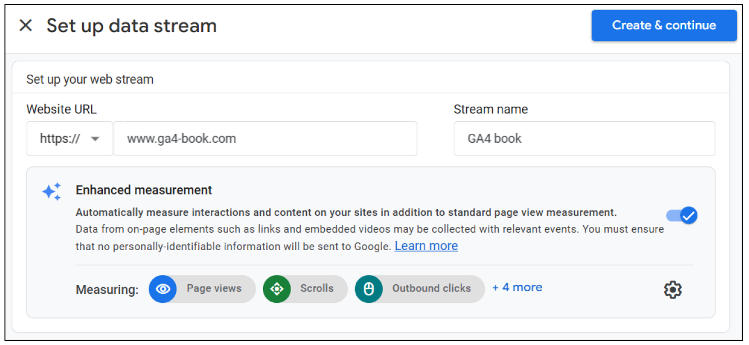Show 4 more measurement events
Viewport: 749px width, 345px height.
(516, 288)
